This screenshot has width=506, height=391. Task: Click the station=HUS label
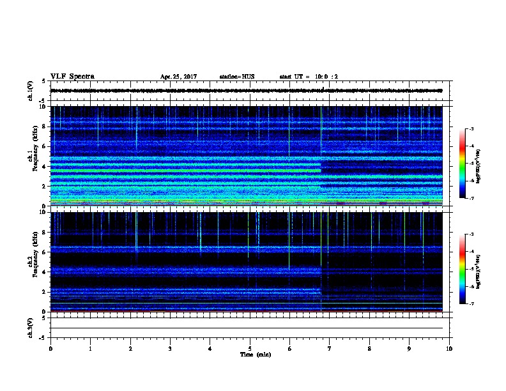coord(237,77)
